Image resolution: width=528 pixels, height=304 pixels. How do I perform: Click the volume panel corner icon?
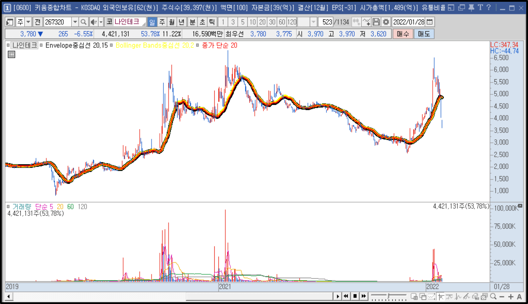(x=520, y=206)
